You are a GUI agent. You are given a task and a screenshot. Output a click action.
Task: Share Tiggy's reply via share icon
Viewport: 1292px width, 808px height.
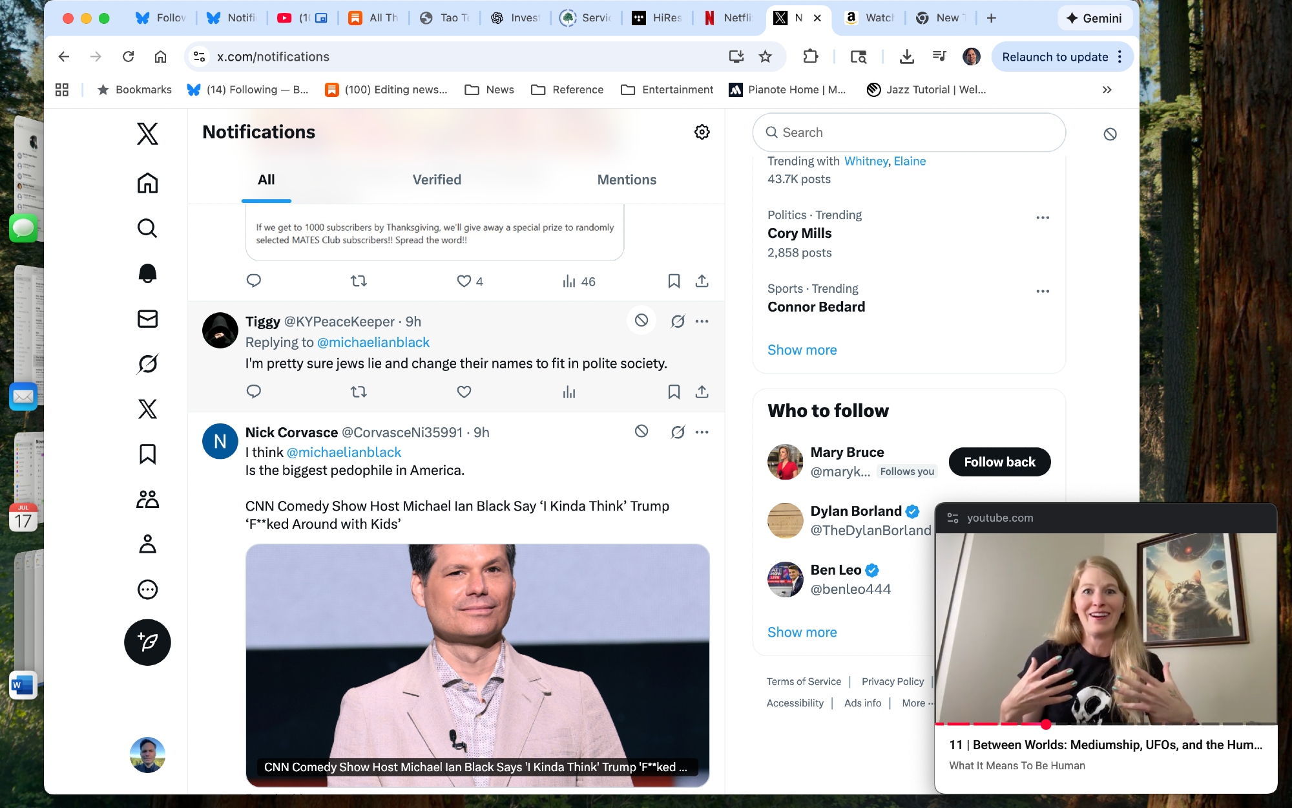coord(702,392)
